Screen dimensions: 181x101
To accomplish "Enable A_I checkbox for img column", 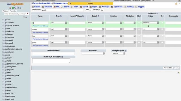I will pos(162,36).
